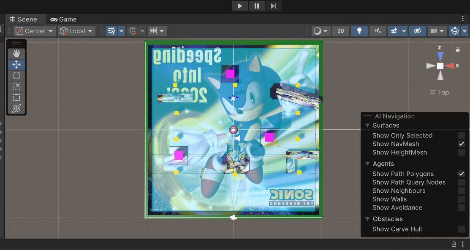
Task: Open snap increment settings button
Action: [158, 31]
